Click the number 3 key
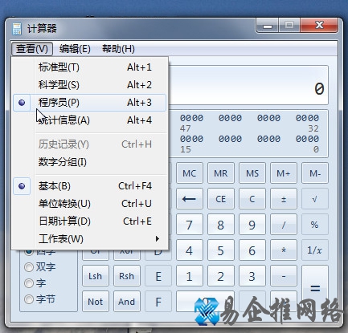 tap(252, 276)
